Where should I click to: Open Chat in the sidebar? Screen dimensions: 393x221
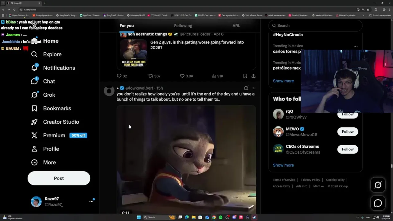point(43,81)
